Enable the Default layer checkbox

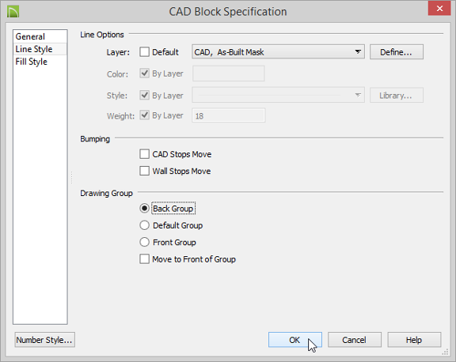[144, 52]
